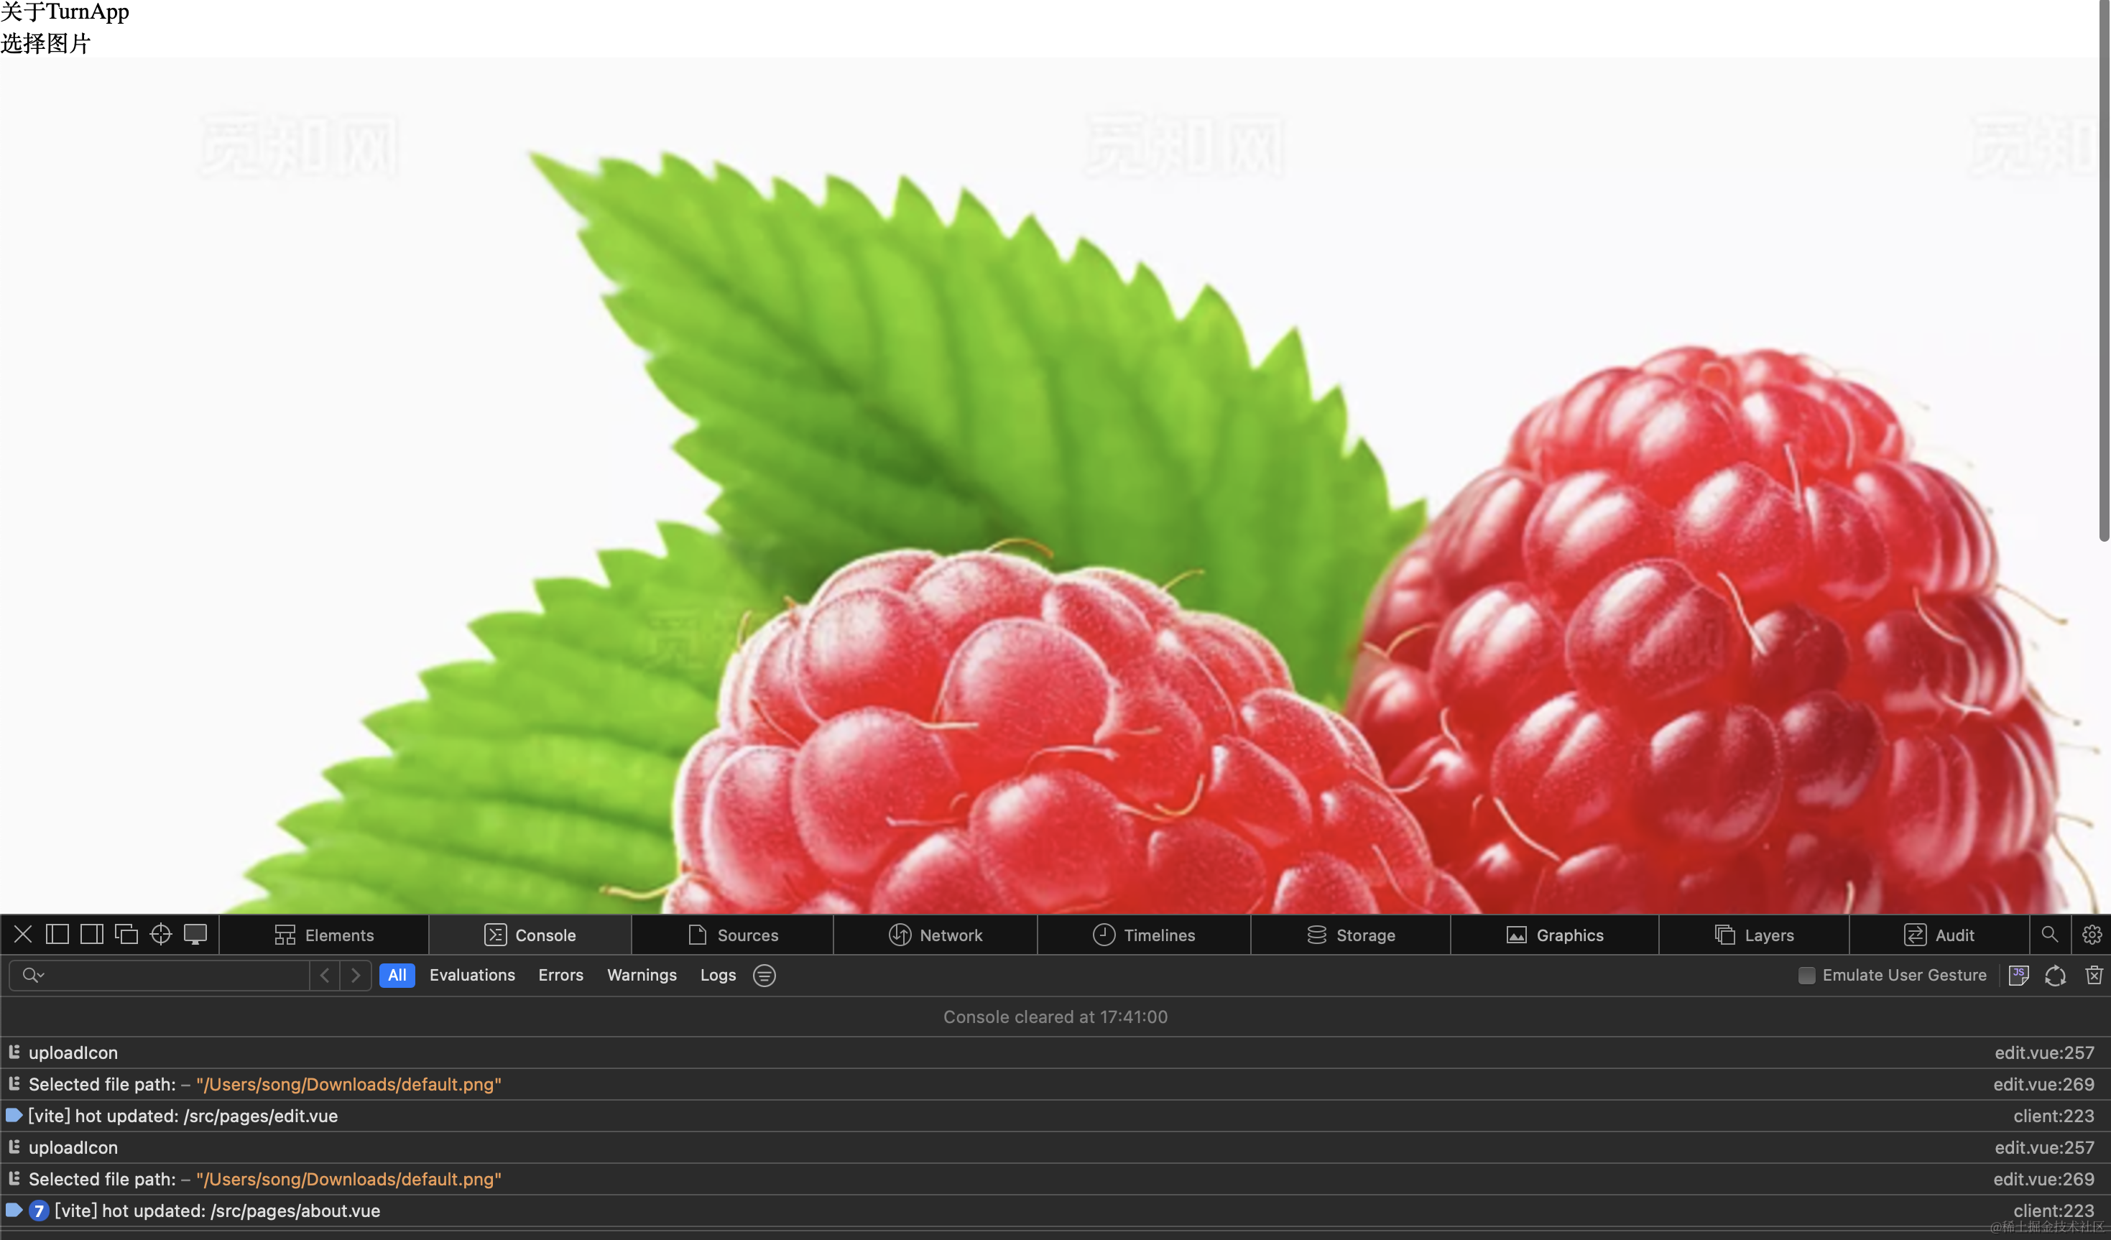The height and width of the screenshot is (1240, 2111).
Task: Toggle the Errors filter in console
Action: (560, 975)
